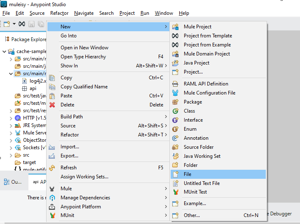Viewport: 300px width, 224px height.
Task: Open the Help menu
Action: [184, 13]
